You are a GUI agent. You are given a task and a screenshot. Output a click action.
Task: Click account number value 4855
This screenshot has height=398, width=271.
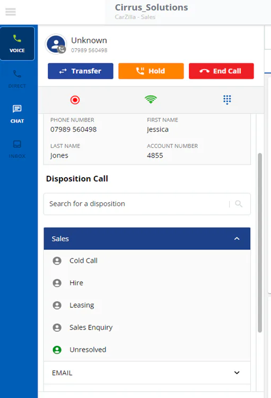(x=155, y=155)
